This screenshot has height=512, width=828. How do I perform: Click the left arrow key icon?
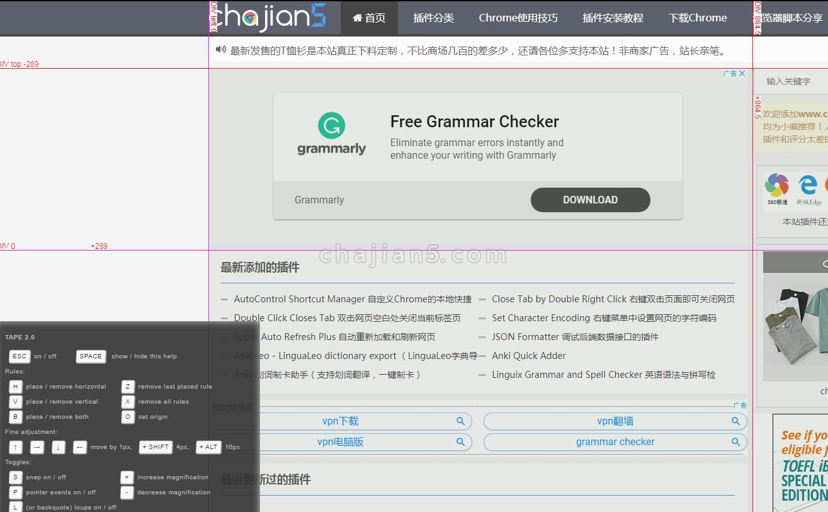click(x=80, y=447)
